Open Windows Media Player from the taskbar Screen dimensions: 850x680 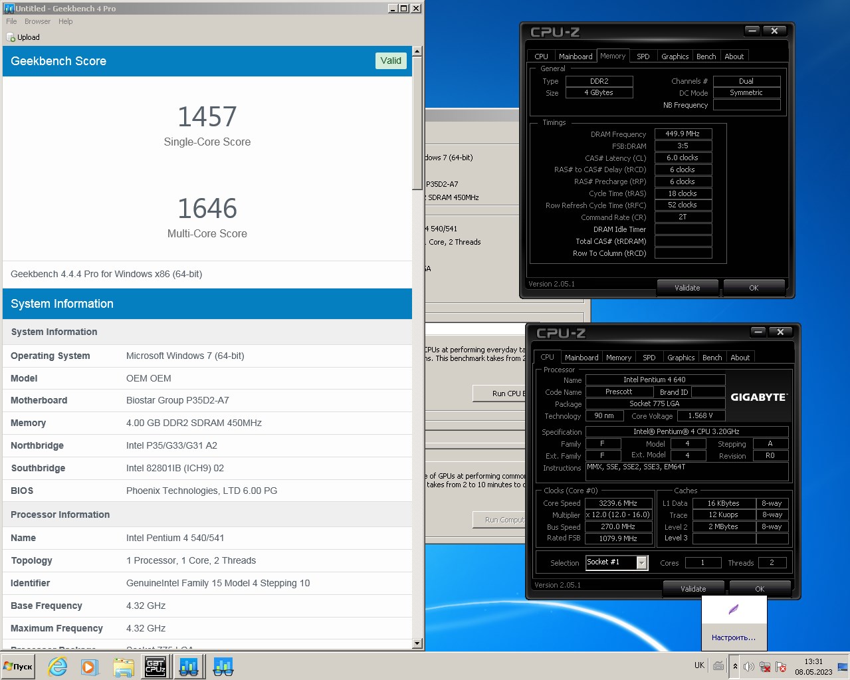tap(90, 666)
